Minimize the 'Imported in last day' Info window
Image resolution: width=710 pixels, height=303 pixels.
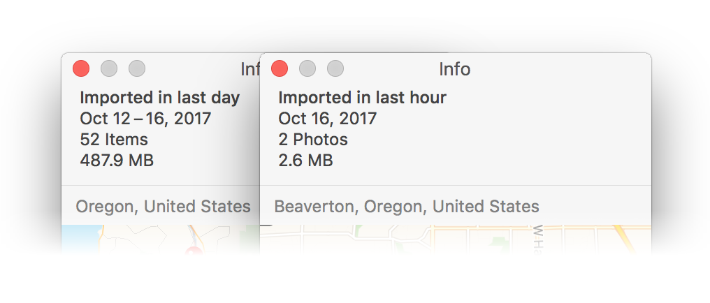(109, 68)
